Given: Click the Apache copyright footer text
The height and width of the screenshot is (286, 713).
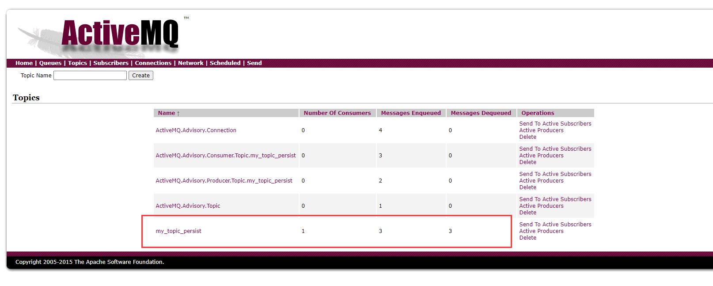Looking at the screenshot, I should click(x=90, y=262).
